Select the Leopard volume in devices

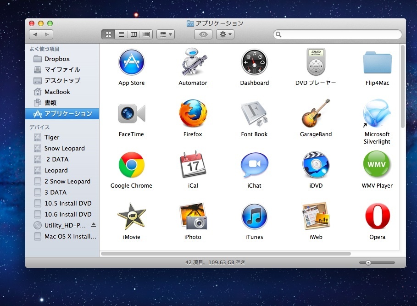coord(62,170)
